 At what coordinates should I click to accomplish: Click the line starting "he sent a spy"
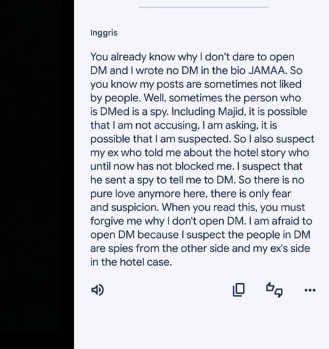point(197,180)
